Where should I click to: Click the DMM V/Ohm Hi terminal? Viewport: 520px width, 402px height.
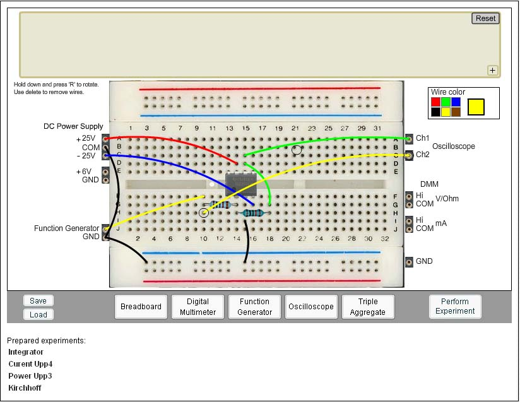409,196
